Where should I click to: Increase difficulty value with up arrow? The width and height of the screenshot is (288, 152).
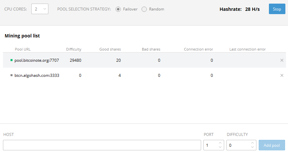pos(252,143)
